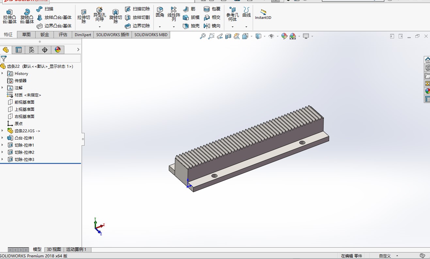Collapse the feature tree panel handle
This screenshot has width=430, height=259.
(x=83, y=139)
